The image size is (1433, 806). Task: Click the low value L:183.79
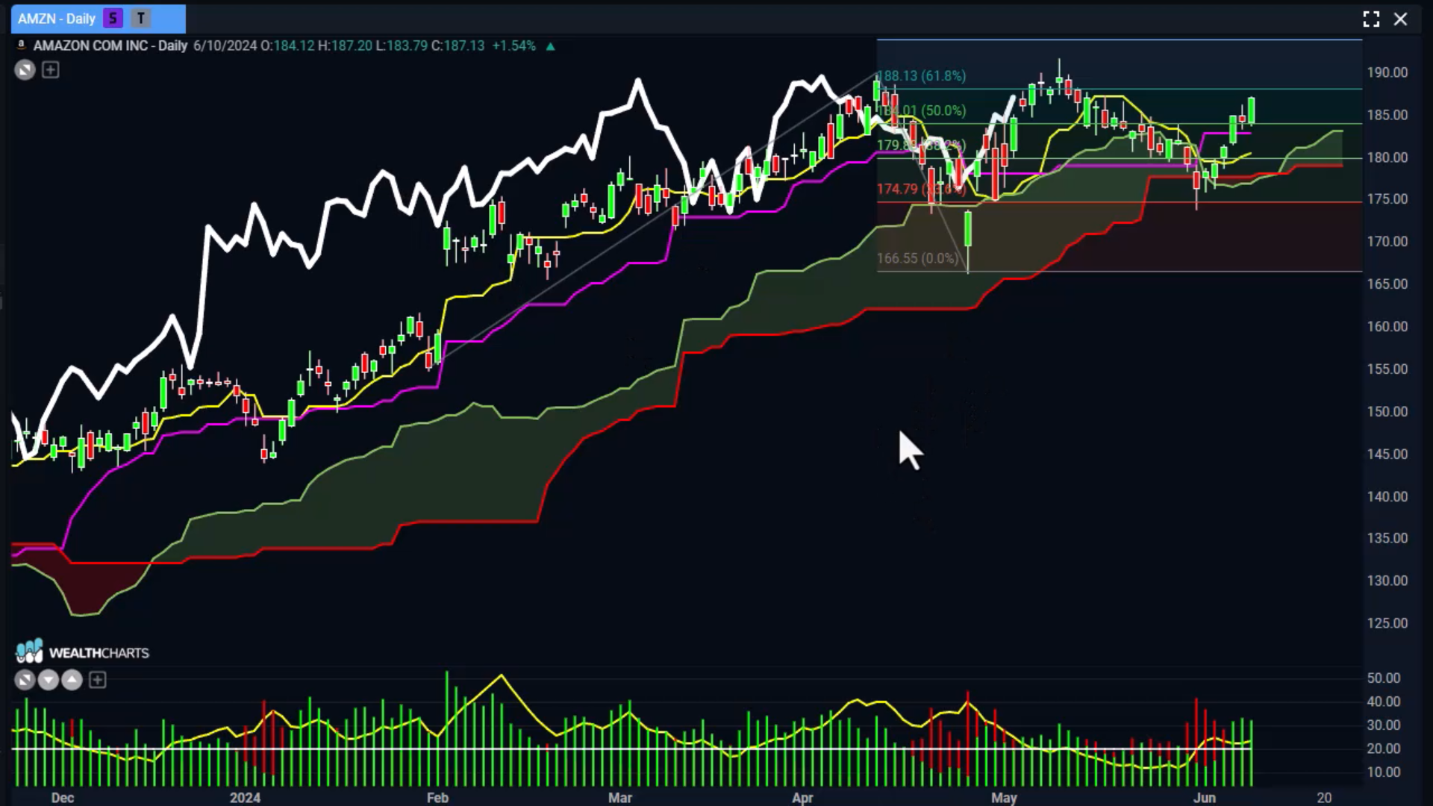(402, 46)
